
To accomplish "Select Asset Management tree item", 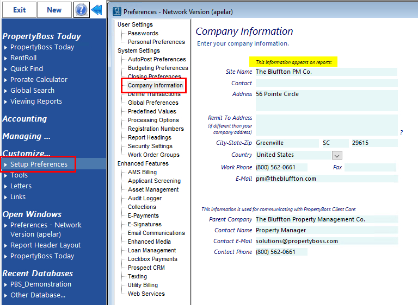I will (153, 189).
